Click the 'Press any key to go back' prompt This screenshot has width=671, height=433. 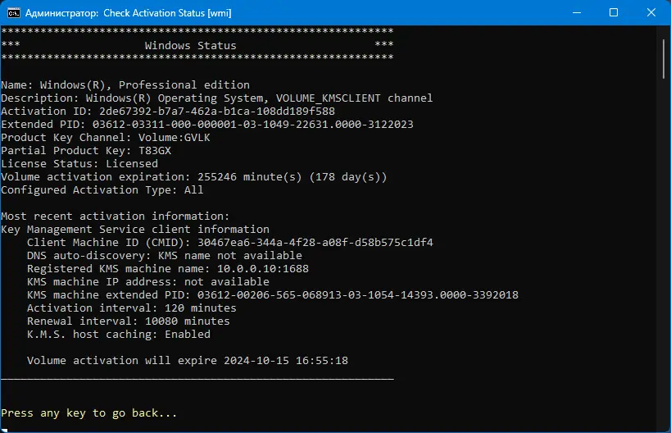pyautogui.click(x=88, y=412)
